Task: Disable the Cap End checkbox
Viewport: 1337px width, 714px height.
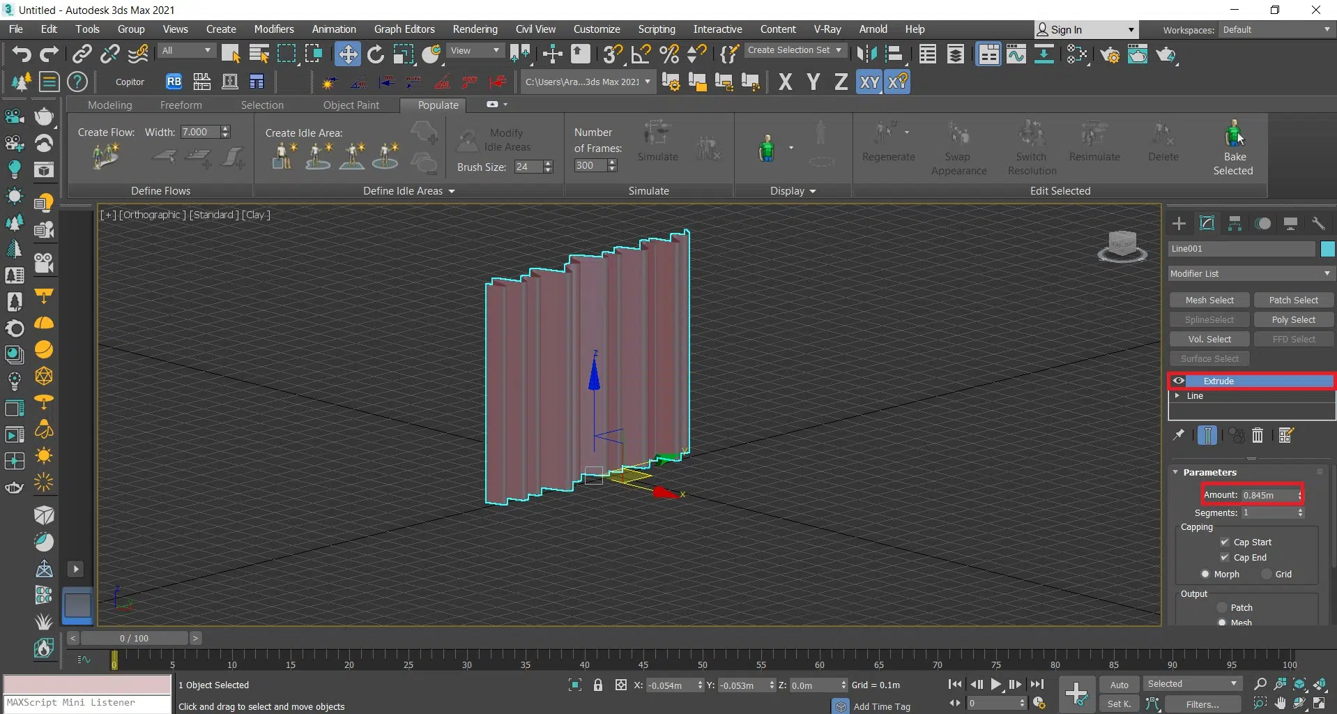Action: pos(1225,557)
